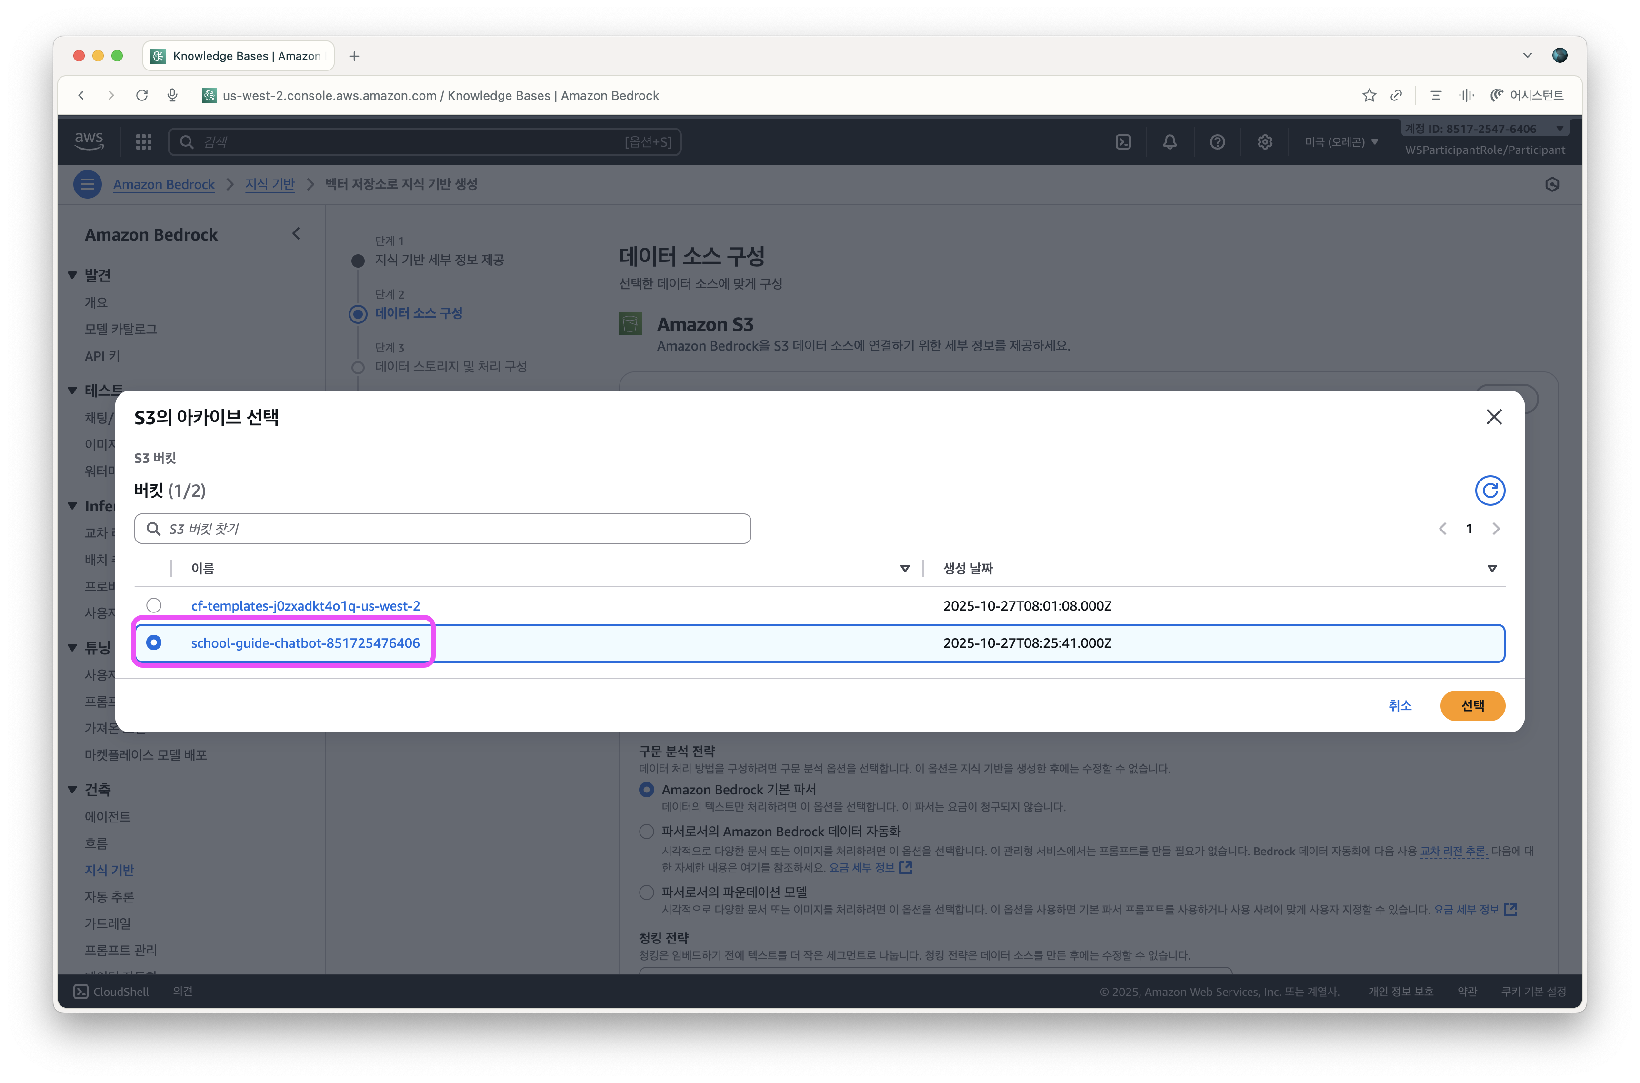1640x1083 pixels.
Task: Open 개요 in the sidebar
Action: tap(96, 302)
